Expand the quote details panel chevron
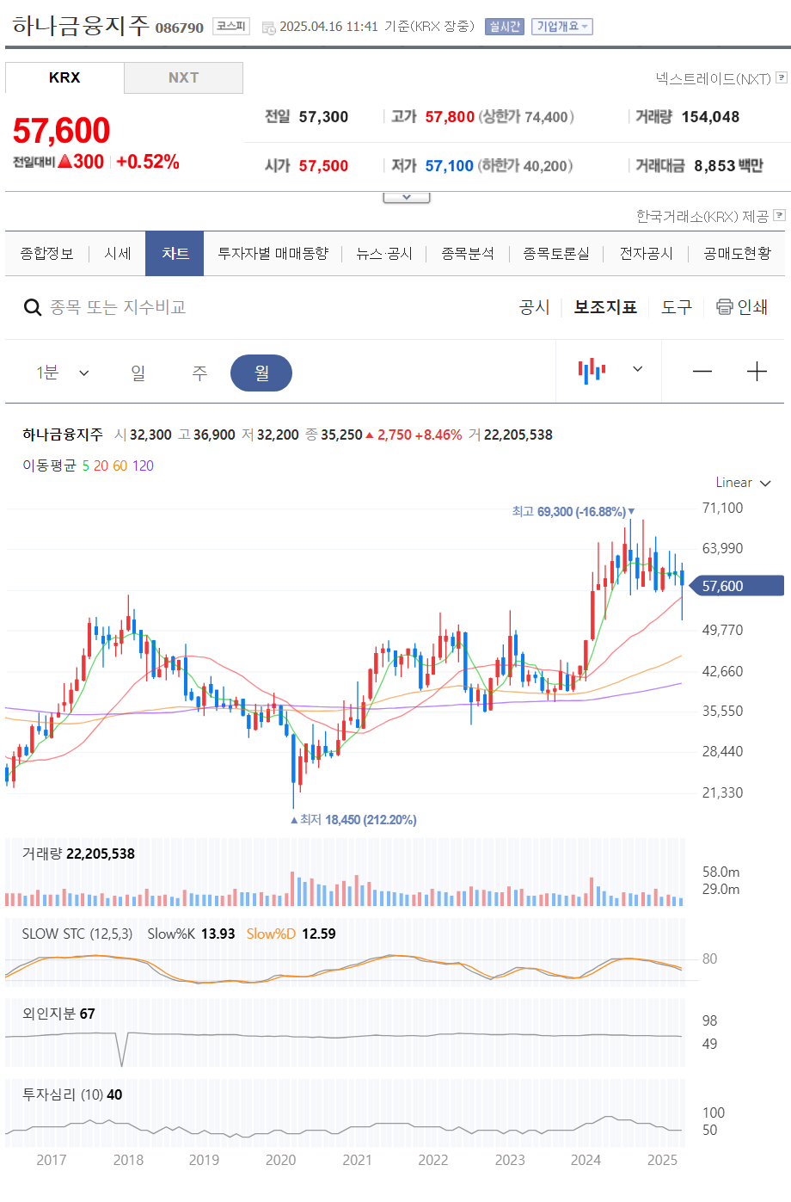 tap(407, 197)
